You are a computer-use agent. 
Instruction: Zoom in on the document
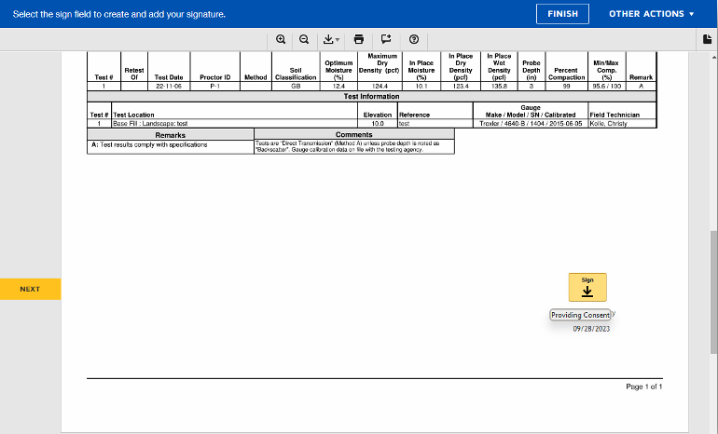[x=281, y=39]
